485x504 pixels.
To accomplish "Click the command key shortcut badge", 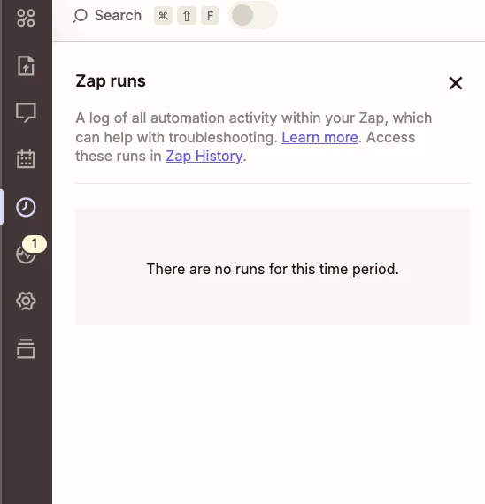I will click(x=163, y=15).
